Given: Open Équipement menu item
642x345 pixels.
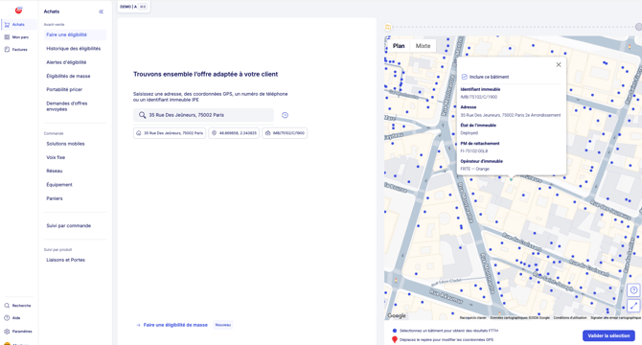Looking at the screenshot, I should coord(59,185).
